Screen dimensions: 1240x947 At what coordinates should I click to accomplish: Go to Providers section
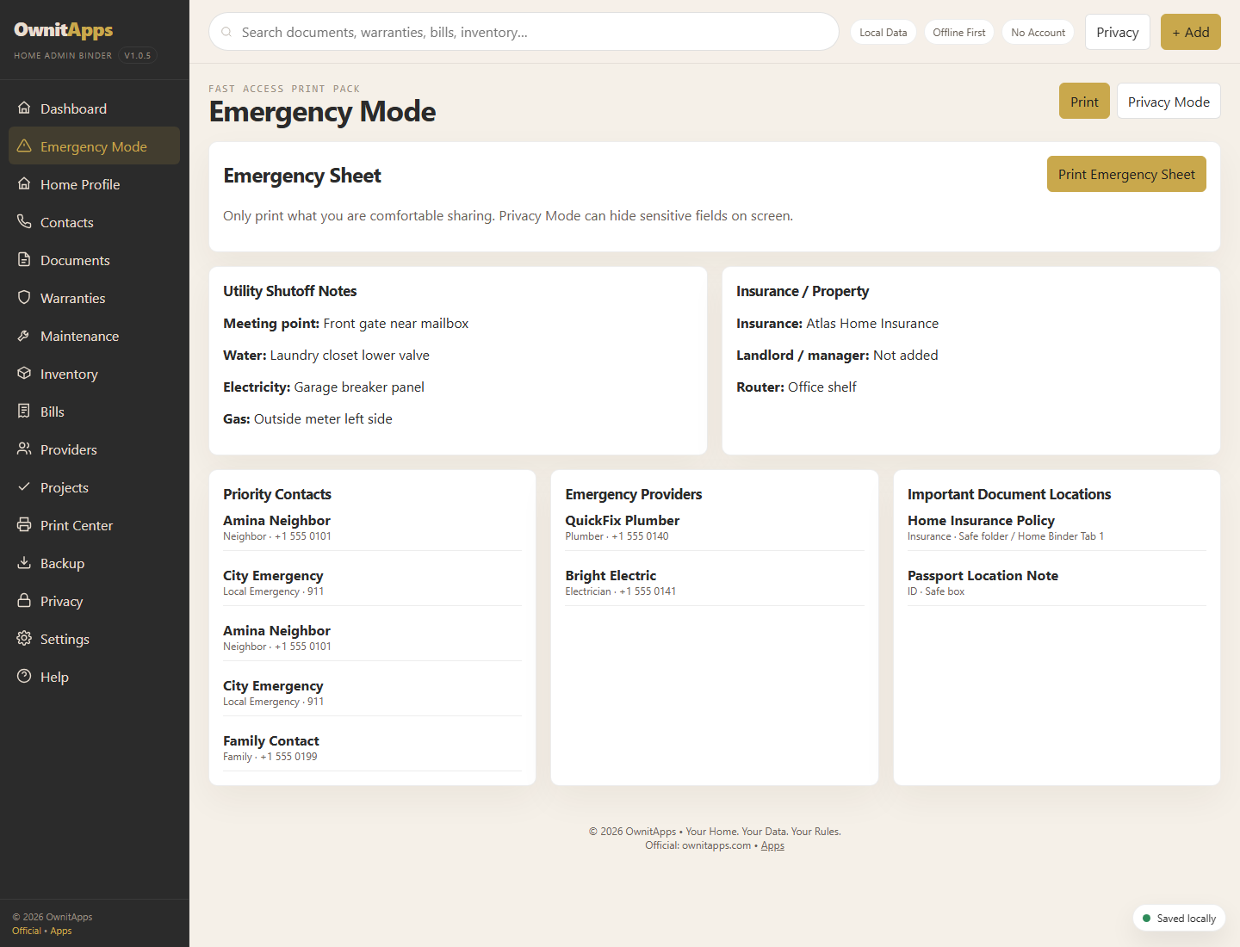(94, 449)
